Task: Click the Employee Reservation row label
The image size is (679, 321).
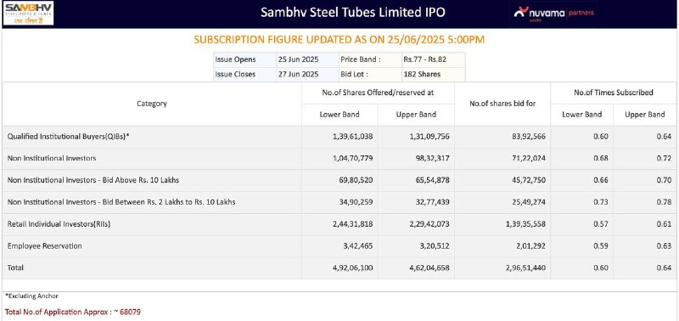Action: [45, 245]
